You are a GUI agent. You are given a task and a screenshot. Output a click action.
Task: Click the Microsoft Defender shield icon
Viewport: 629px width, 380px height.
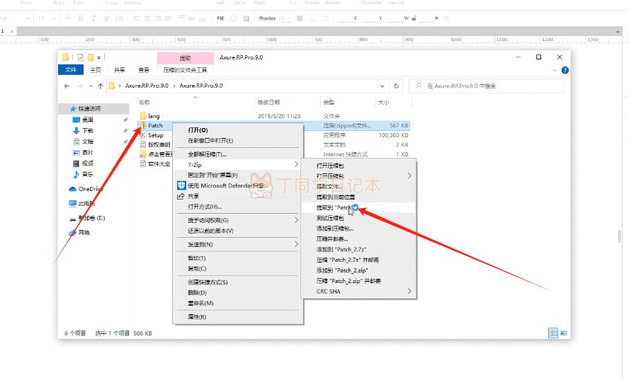pyautogui.click(x=181, y=185)
